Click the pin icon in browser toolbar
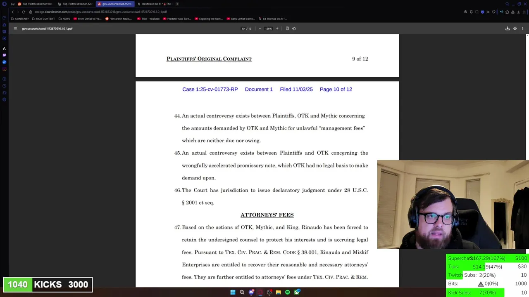This screenshot has width=529, height=297. (x=471, y=12)
